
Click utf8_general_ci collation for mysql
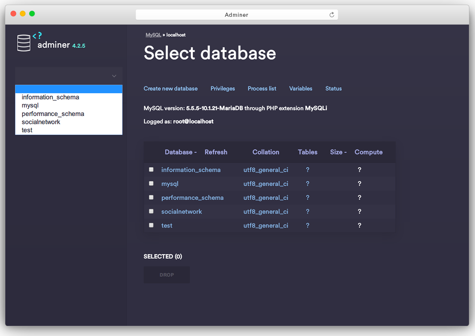266,184
